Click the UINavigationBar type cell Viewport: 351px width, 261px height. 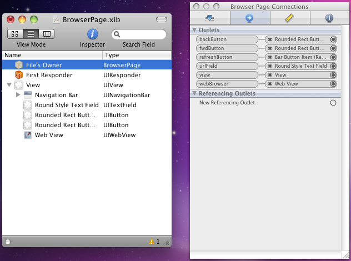[x=127, y=95]
